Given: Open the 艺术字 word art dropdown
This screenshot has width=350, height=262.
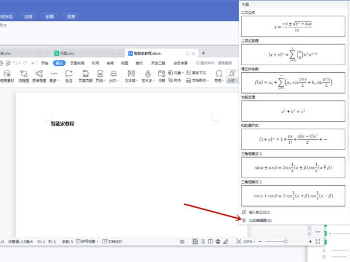Looking at the screenshot, I should 148,76.
